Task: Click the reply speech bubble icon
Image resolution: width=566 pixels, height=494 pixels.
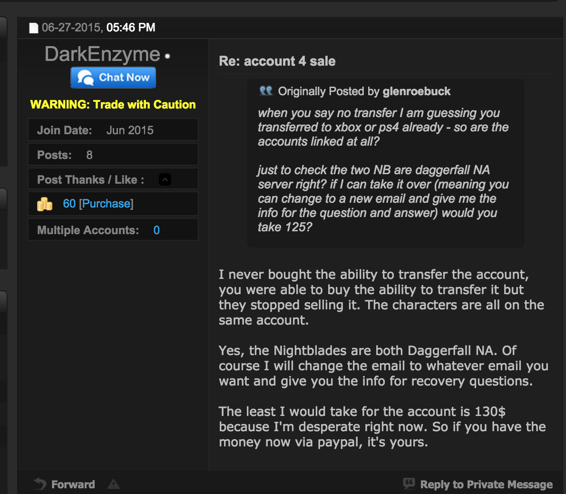Action: point(409,483)
